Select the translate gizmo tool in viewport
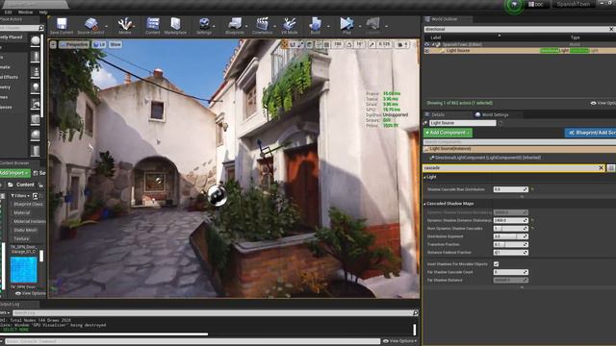Viewport: 616px width, 346px height. tap(285, 44)
